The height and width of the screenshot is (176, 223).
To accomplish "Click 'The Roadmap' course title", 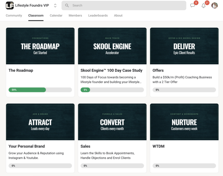I will 21,70.
